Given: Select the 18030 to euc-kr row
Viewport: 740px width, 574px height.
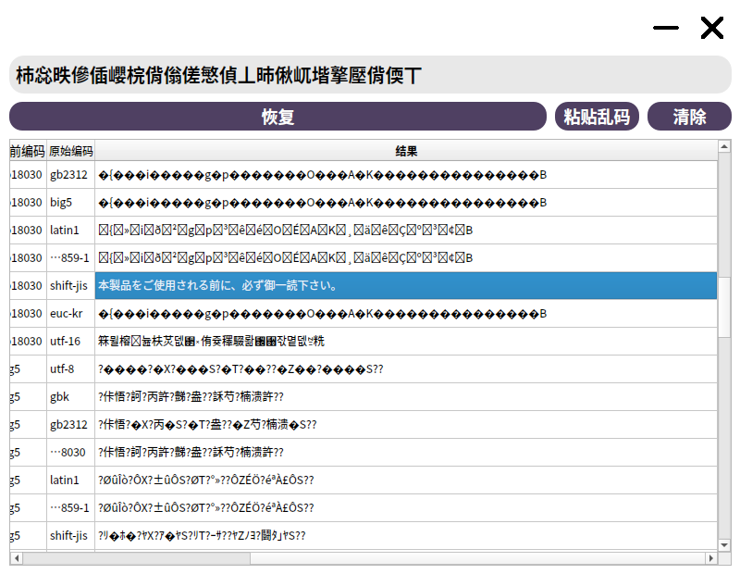Looking at the screenshot, I should coord(364,314).
